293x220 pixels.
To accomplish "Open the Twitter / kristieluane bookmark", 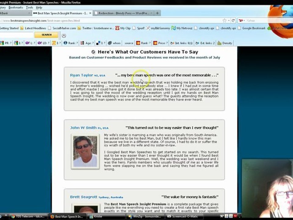I will click(96, 28).
